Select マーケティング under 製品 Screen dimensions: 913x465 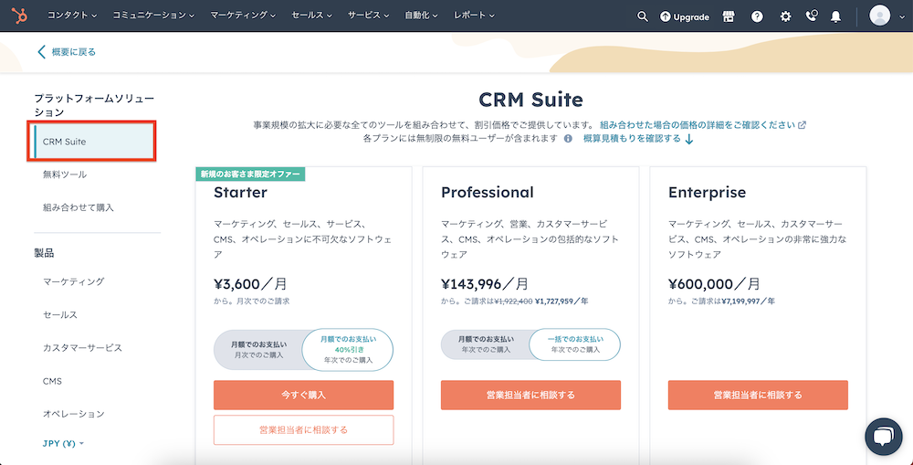point(73,281)
